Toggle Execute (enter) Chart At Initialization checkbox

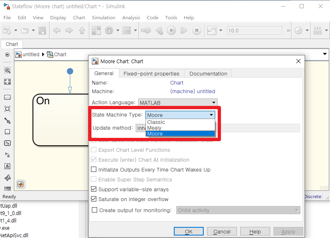coord(93,160)
